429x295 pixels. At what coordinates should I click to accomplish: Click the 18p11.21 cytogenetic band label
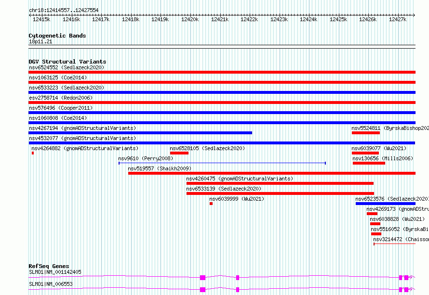coord(40,42)
